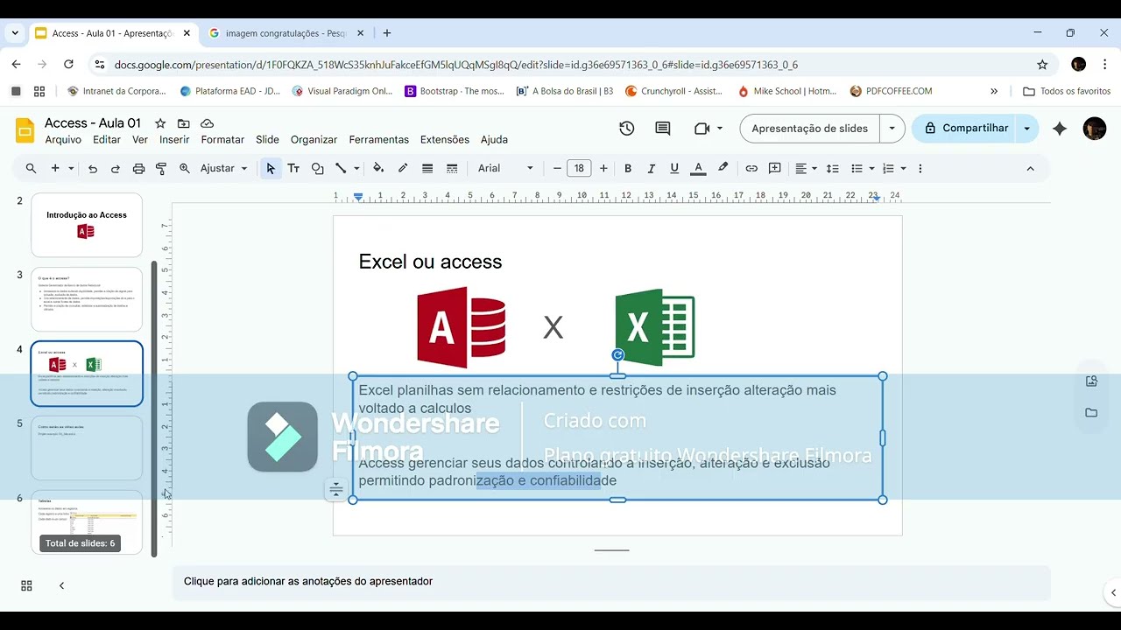
Task: Toggle bold formatting
Action: [x=628, y=168]
